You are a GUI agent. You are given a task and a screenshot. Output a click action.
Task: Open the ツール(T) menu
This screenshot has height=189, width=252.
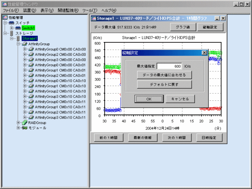(x=90, y=10)
